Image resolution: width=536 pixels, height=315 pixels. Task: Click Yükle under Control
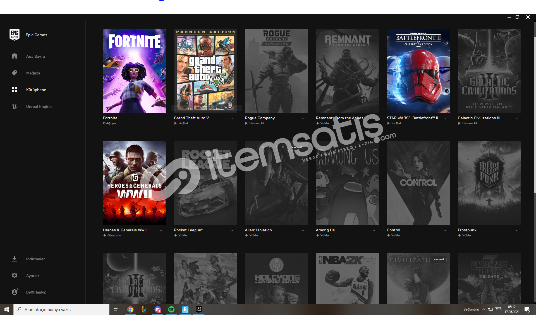click(x=393, y=235)
